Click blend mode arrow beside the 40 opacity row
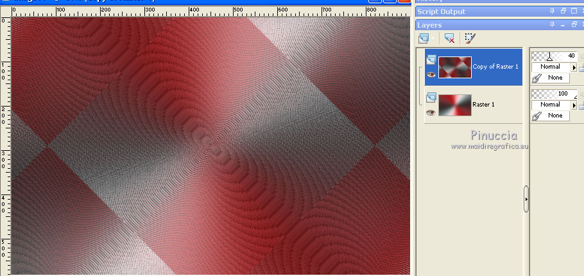Viewport: 584px width, 276px height. (x=574, y=68)
